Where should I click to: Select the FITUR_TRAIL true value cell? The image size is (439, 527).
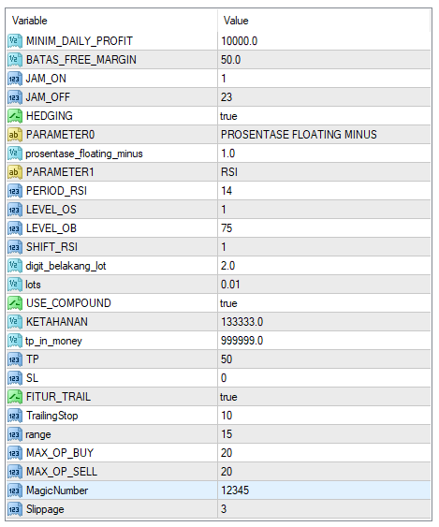[x=324, y=397]
